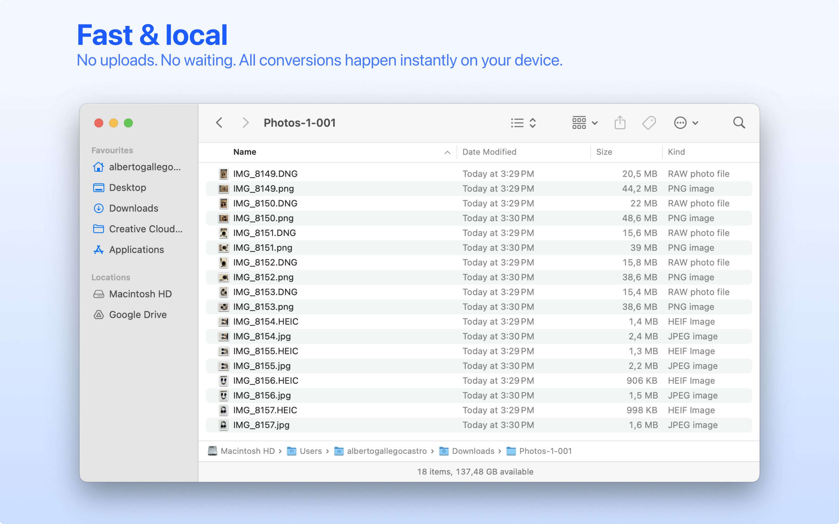
Task: Sort by the Date Modified column
Action: (489, 152)
